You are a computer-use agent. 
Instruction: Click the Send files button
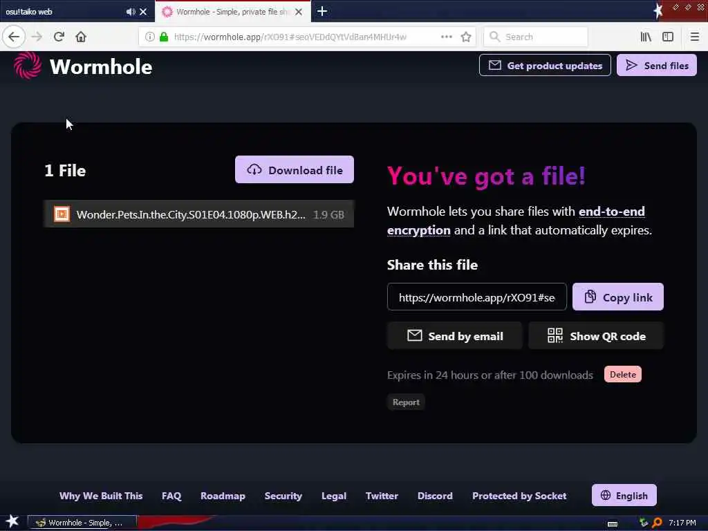[x=657, y=66]
